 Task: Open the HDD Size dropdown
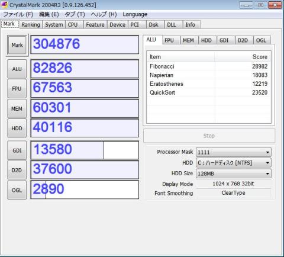click(x=234, y=174)
